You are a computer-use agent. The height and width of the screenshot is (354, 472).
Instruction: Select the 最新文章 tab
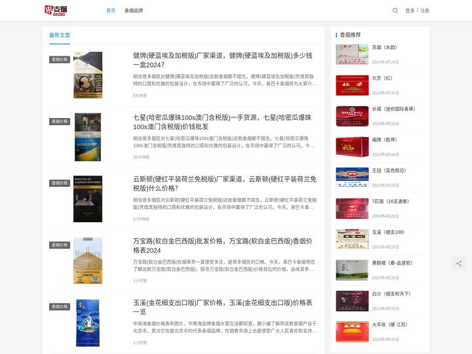(60, 35)
